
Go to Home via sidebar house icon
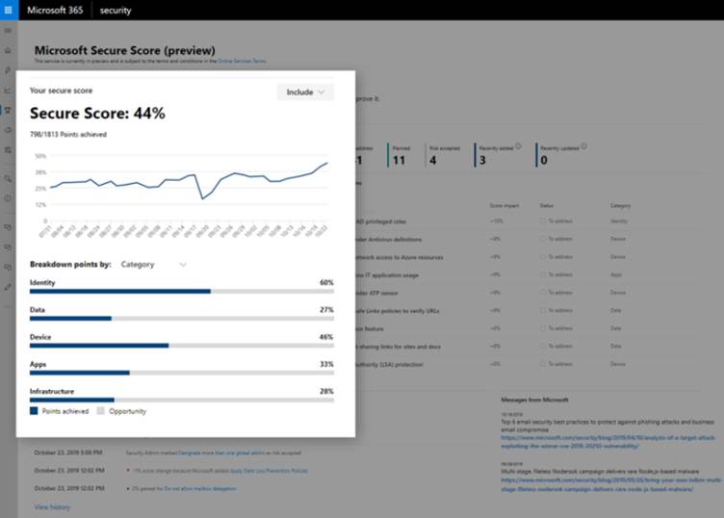pos(8,50)
